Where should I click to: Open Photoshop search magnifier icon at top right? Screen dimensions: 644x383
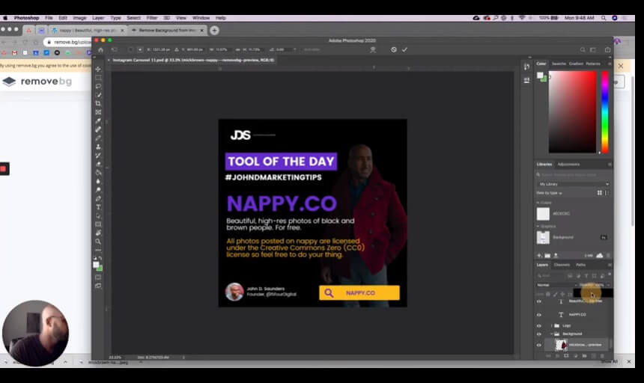pyautogui.click(x=583, y=49)
